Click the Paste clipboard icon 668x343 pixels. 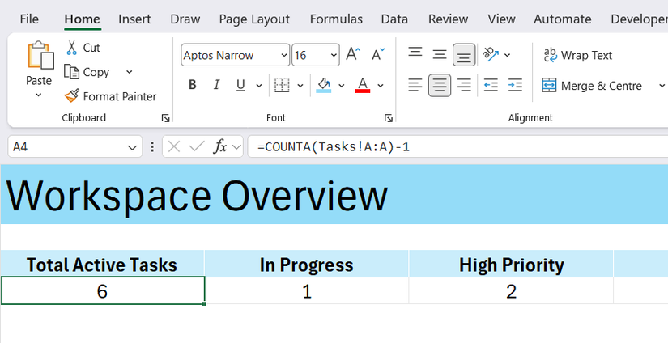[40, 55]
